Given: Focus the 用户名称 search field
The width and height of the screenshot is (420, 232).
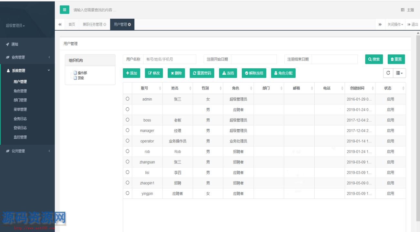Looking at the screenshot, I should (170, 59).
